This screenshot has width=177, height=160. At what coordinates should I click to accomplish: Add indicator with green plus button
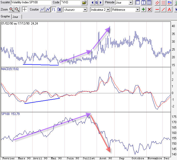143,9
